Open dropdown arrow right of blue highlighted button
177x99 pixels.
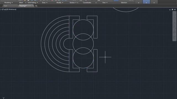point(154,3)
